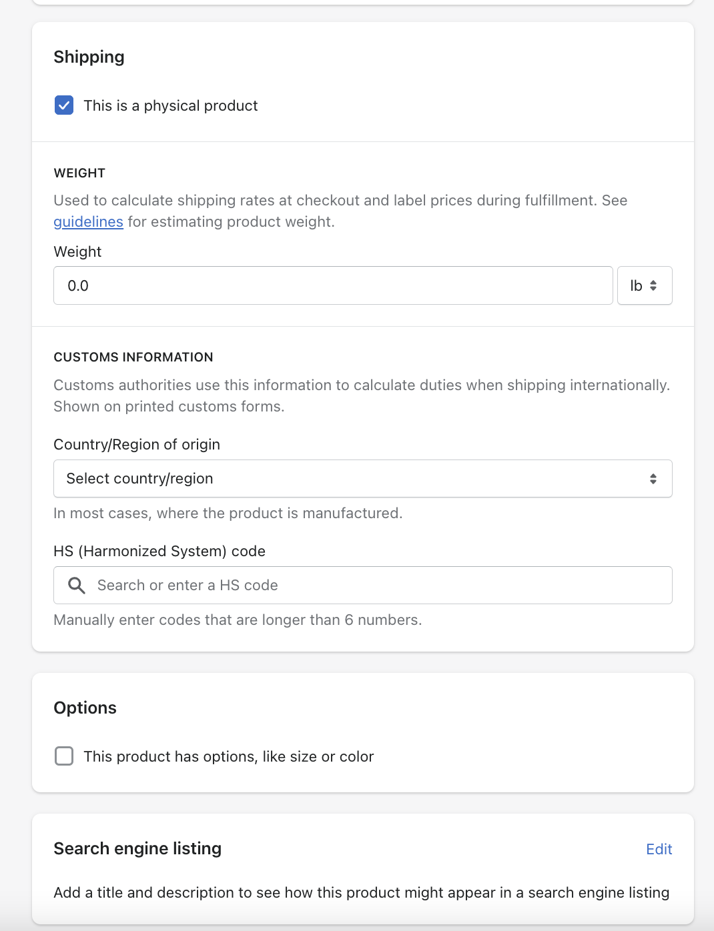714x931 pixels.
Task: Click the "This product has options, like size or color" label
Action: [228, 756]
